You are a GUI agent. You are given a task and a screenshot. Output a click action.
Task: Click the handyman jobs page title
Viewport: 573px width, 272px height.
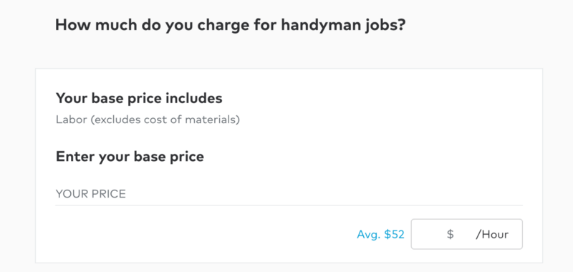point(230,25)
